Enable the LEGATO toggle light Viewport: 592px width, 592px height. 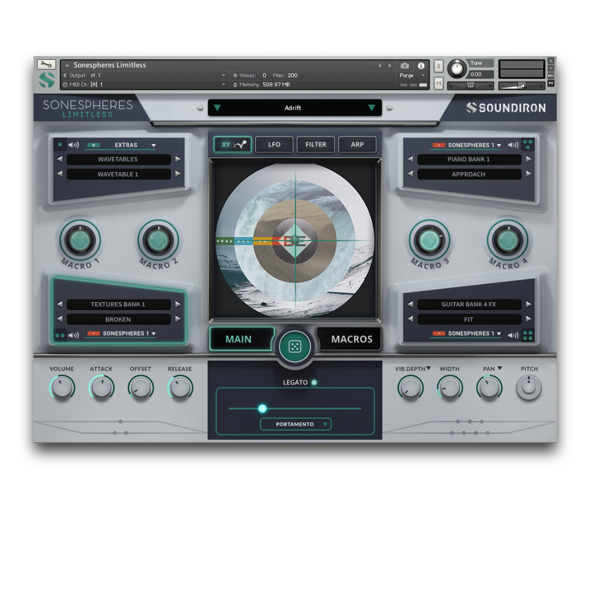314,383
